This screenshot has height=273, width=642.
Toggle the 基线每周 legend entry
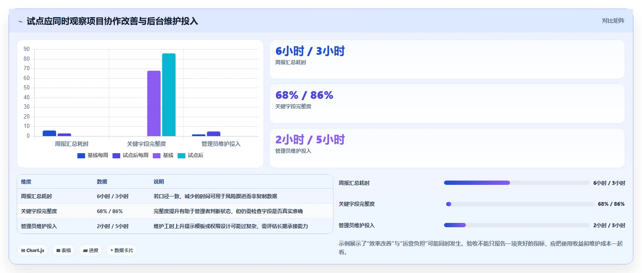pos(93,155)
